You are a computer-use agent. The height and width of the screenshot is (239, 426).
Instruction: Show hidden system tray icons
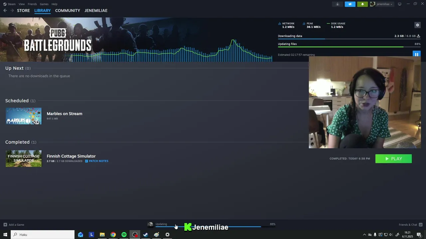(364, 235)
